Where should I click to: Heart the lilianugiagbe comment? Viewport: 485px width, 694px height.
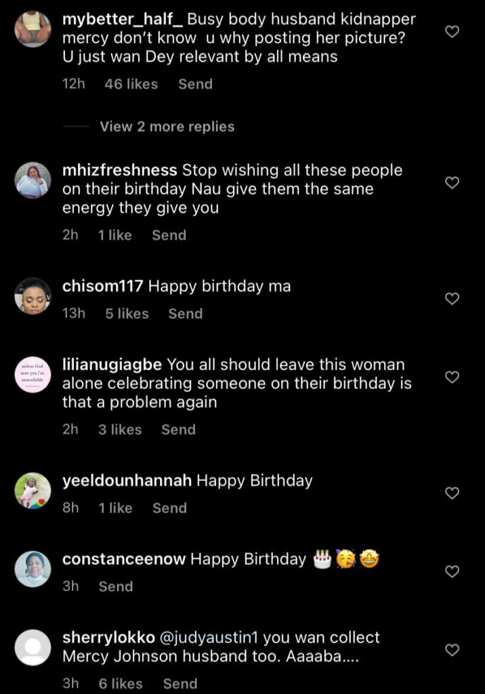pos(452,376)
